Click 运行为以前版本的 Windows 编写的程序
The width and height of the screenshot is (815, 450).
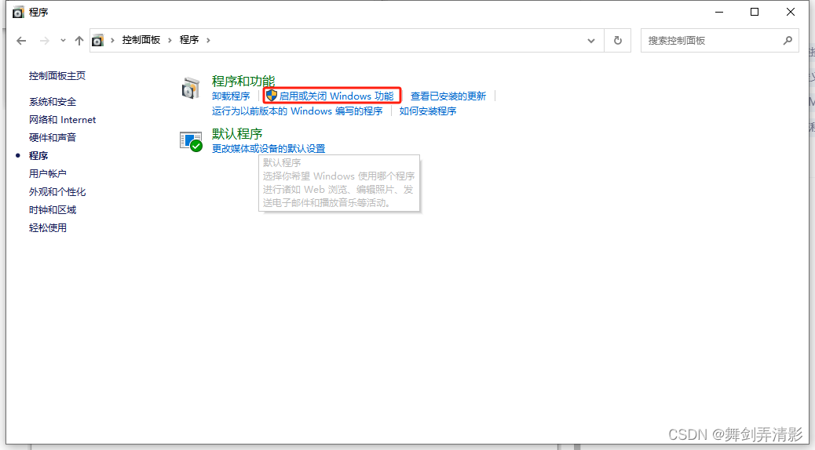pyautogui.click(x=298, y=111)
